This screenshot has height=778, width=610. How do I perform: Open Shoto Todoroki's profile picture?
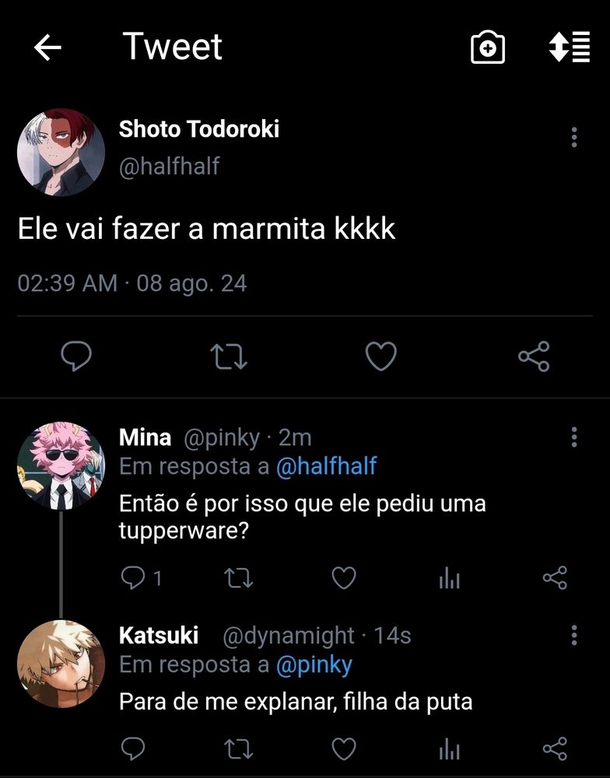pos(61,152)
